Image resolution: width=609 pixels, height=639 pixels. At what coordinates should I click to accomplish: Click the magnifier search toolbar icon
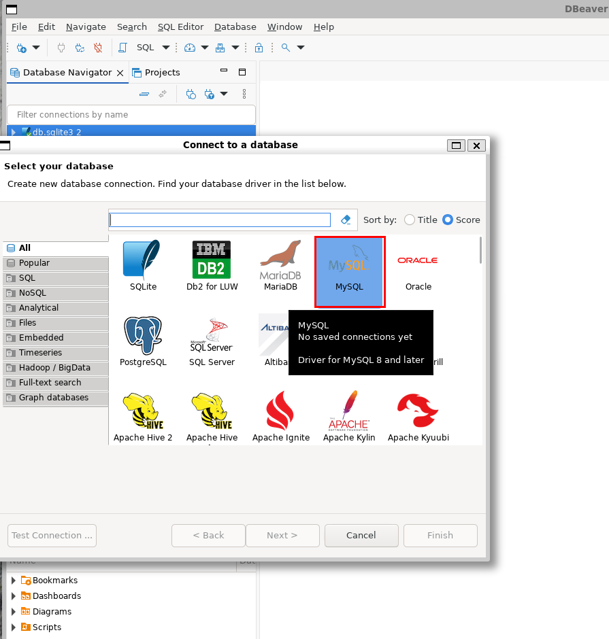click(x=286, y=48)
